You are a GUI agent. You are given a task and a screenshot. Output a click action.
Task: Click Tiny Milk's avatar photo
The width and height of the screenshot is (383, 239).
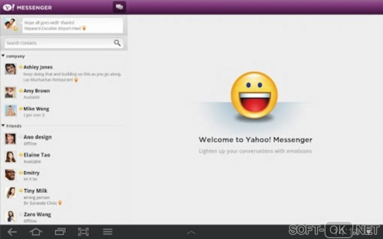tap(11, 192)
